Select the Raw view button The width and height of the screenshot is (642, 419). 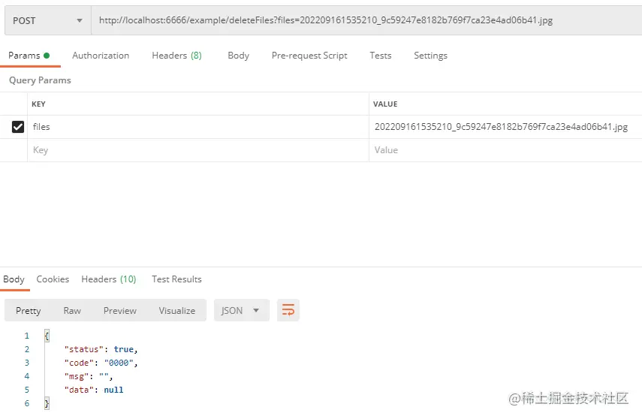tap(72, 310)
